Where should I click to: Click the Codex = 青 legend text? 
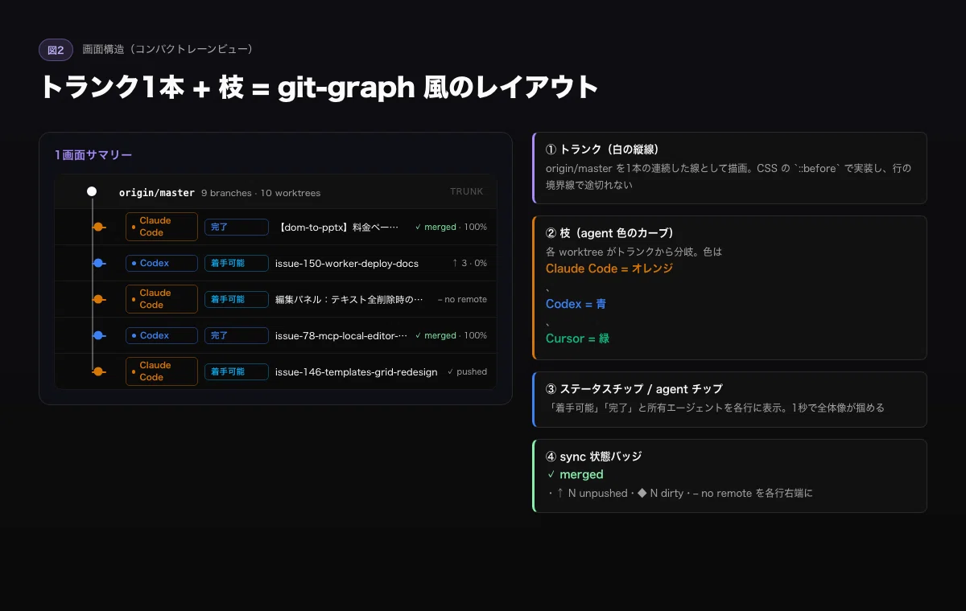576,304
